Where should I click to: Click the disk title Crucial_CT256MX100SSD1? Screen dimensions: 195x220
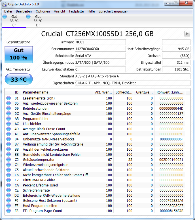click(x=82, y=34)
